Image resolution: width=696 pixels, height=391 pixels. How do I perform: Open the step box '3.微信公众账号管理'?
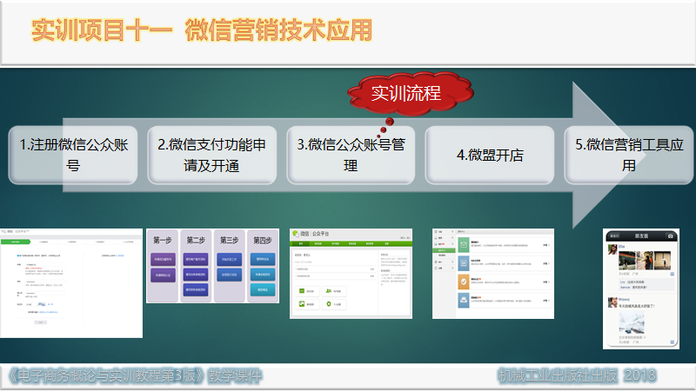(351, 156)
